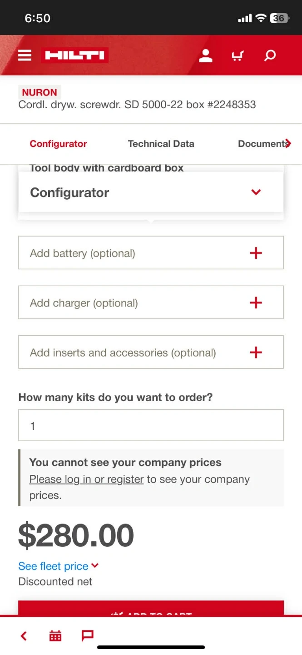Viewport: 302px width, 655px height.
Task: Tap the back arrow in bottom bar
Action: (x=24, y=636)
